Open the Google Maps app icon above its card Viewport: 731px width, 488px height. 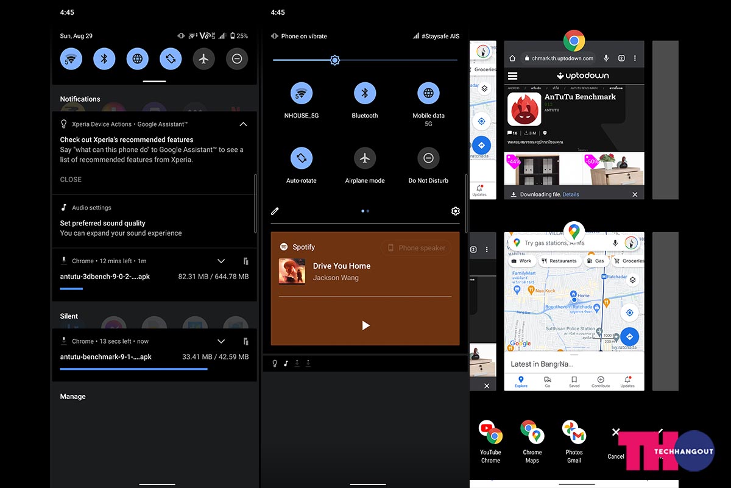coord(574,232)
